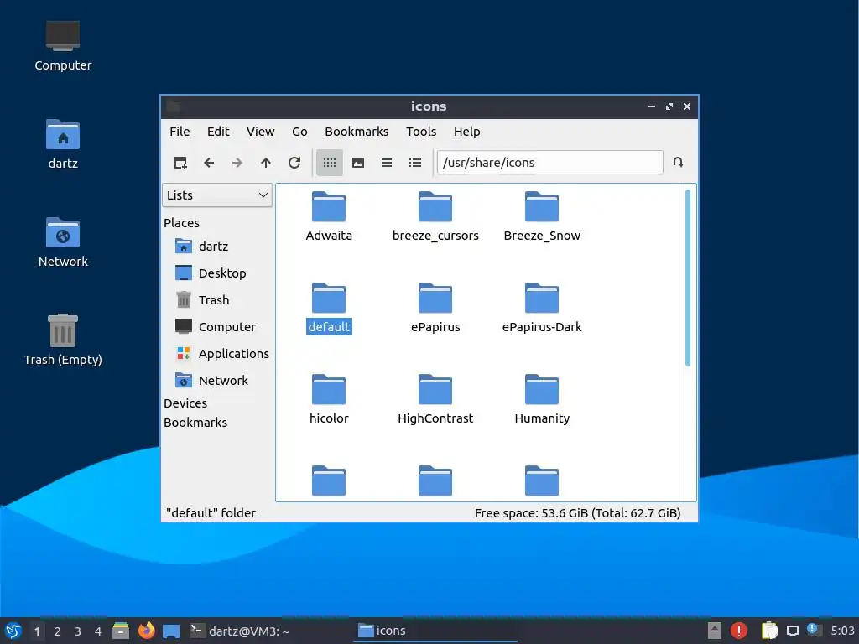
Task: Click the Bookmarks section header in sidebar
Action: point(195,423)
